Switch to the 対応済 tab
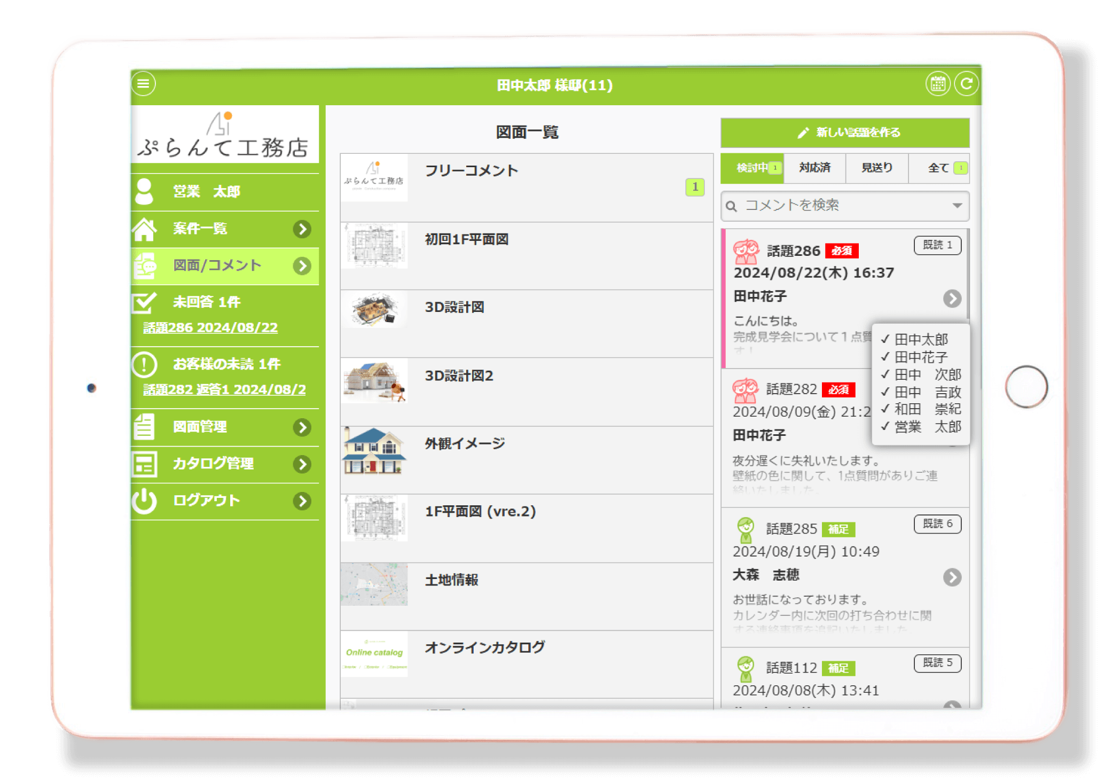 [814, 168]
